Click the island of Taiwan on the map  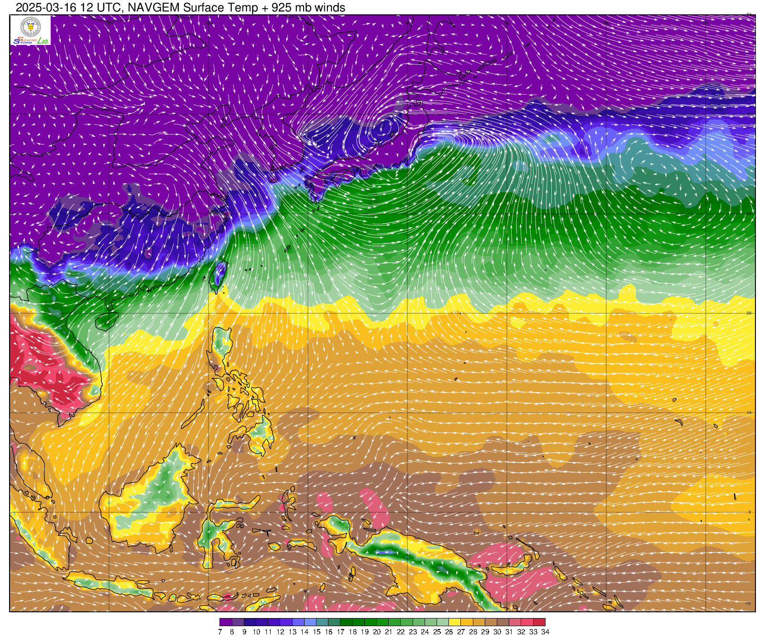pyautogui.click(x=219, y=276)
